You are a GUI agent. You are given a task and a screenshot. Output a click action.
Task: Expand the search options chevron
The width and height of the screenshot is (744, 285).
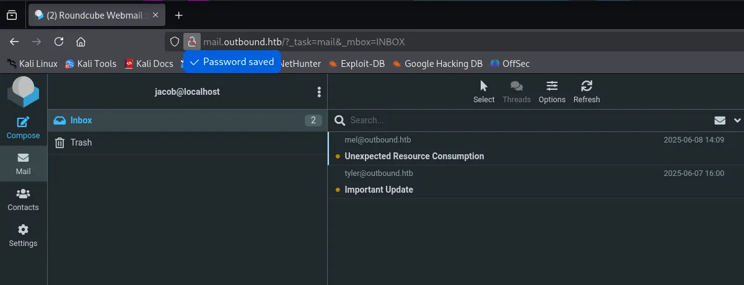(737, 120)
